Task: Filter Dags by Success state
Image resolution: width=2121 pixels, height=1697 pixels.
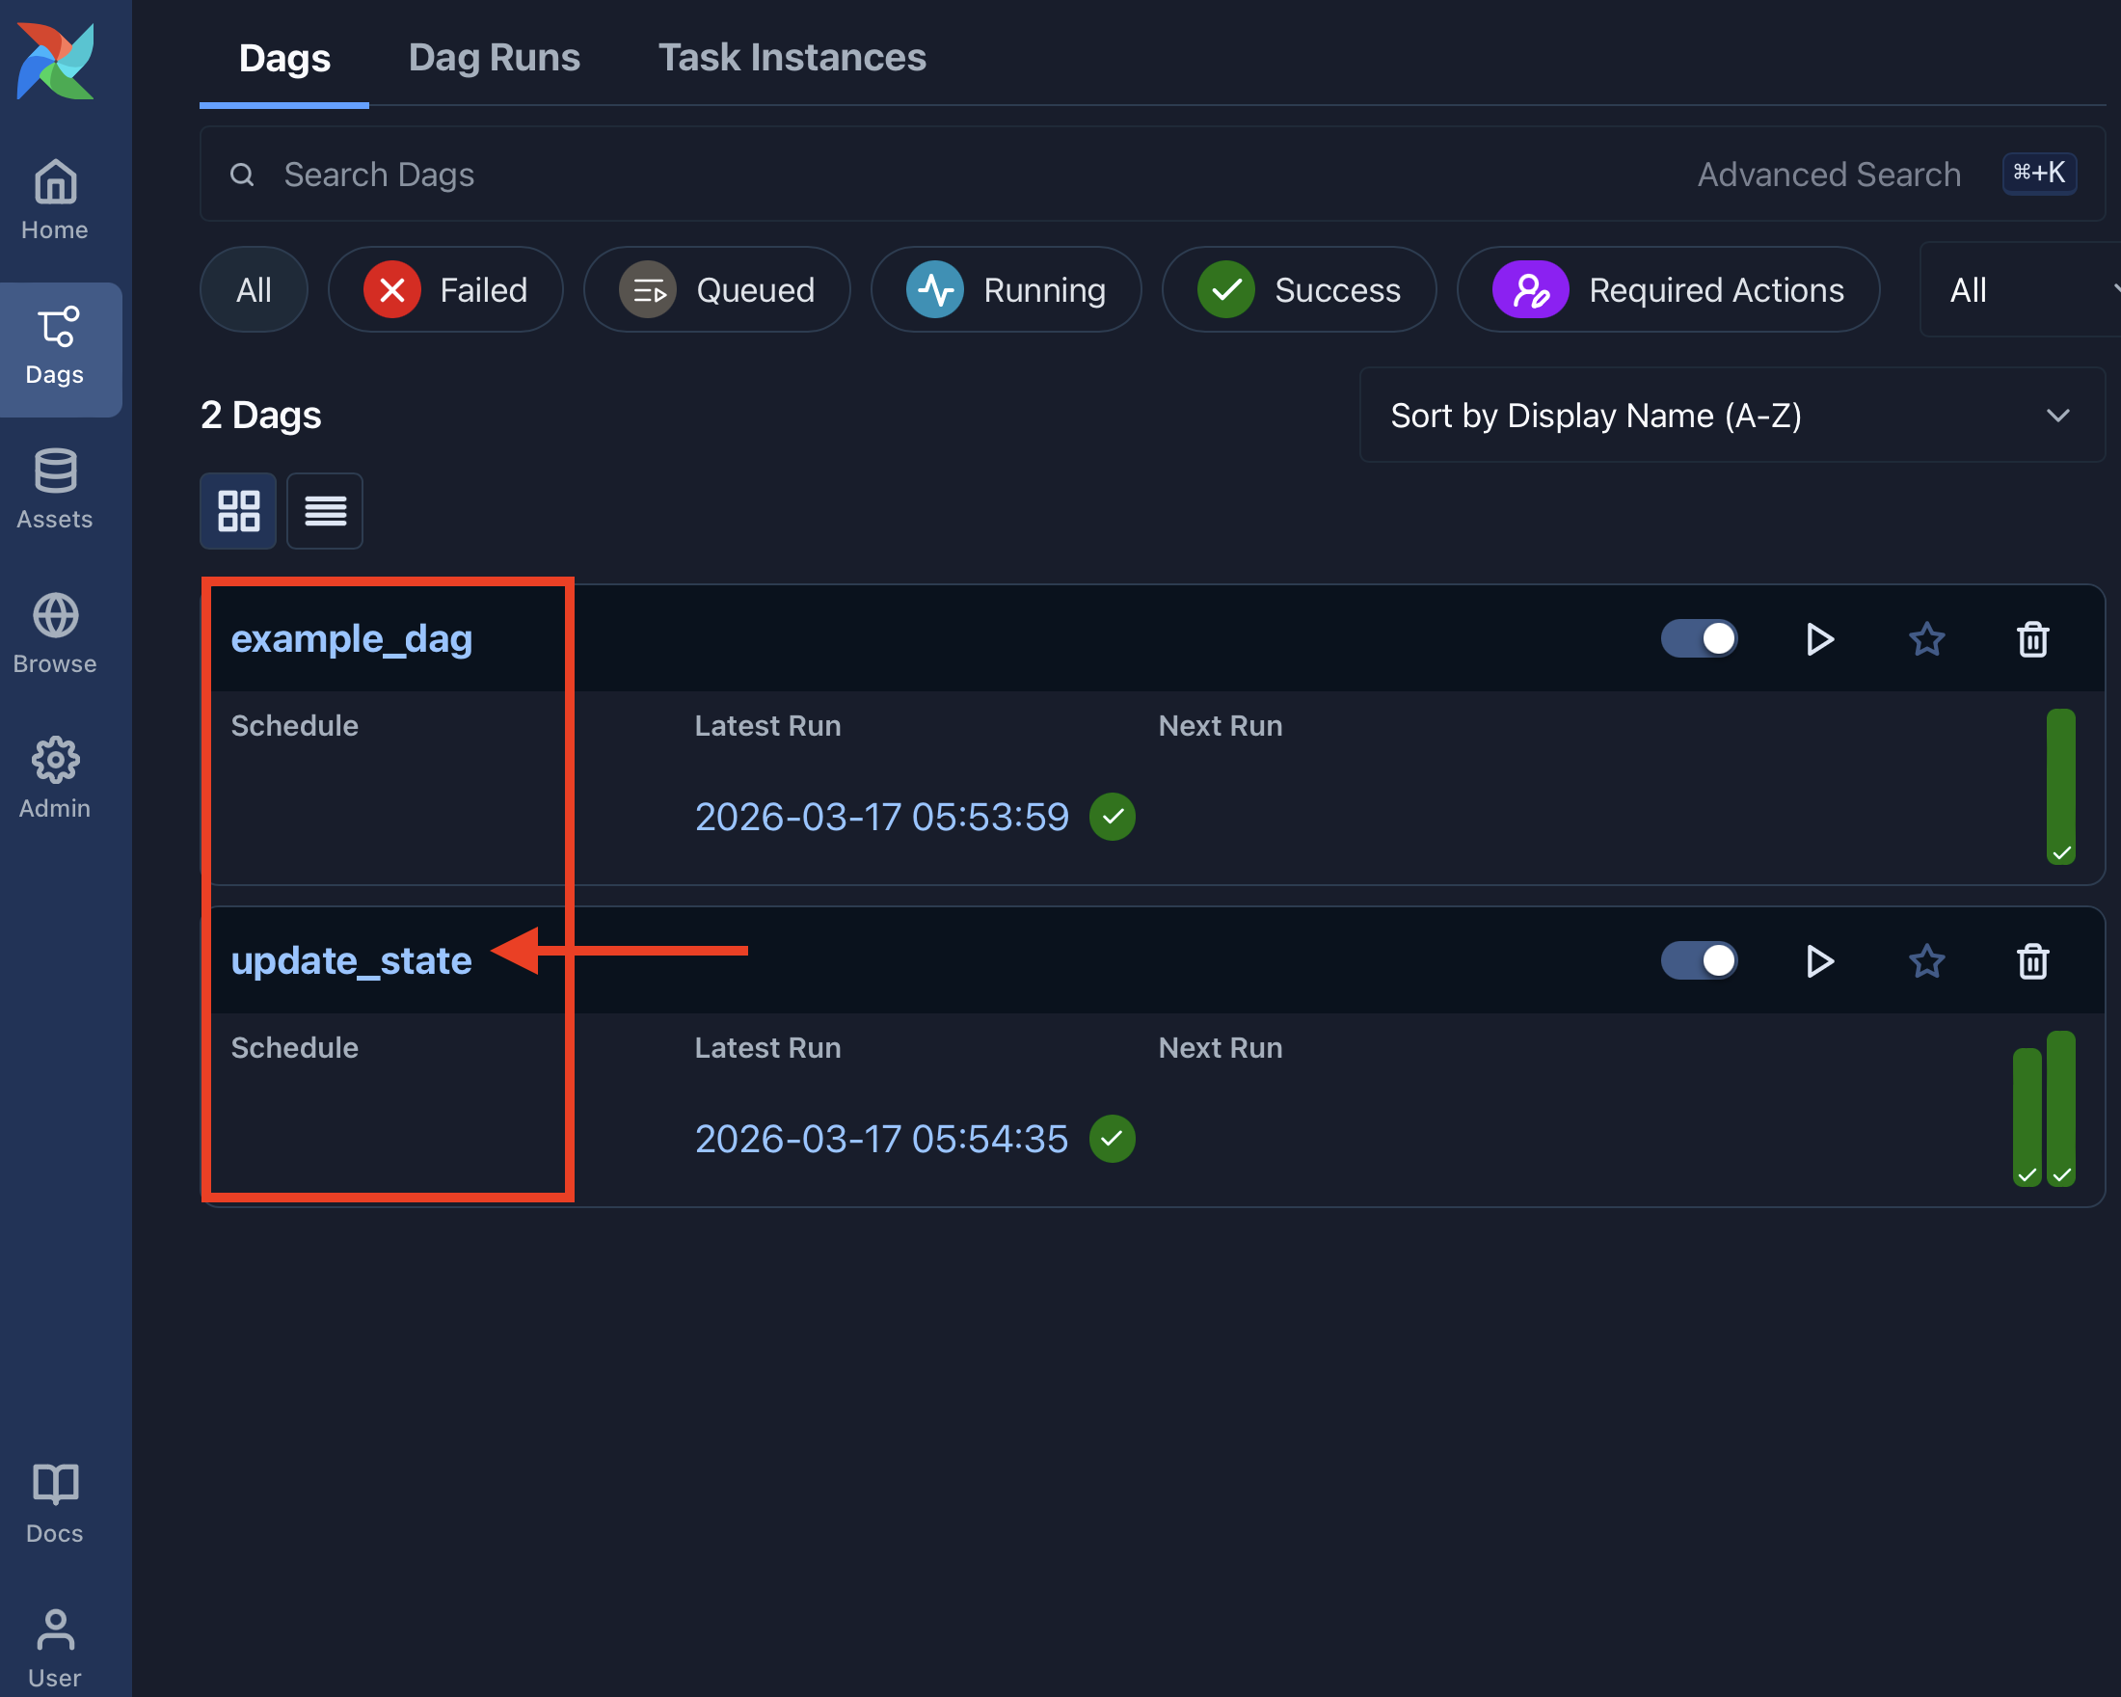Action: (1300, 289)
